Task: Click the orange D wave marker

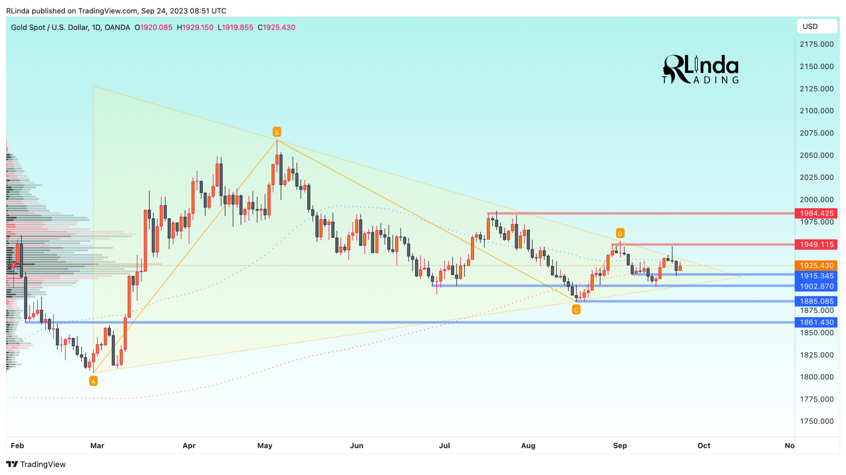Action: tap(620, 233)
